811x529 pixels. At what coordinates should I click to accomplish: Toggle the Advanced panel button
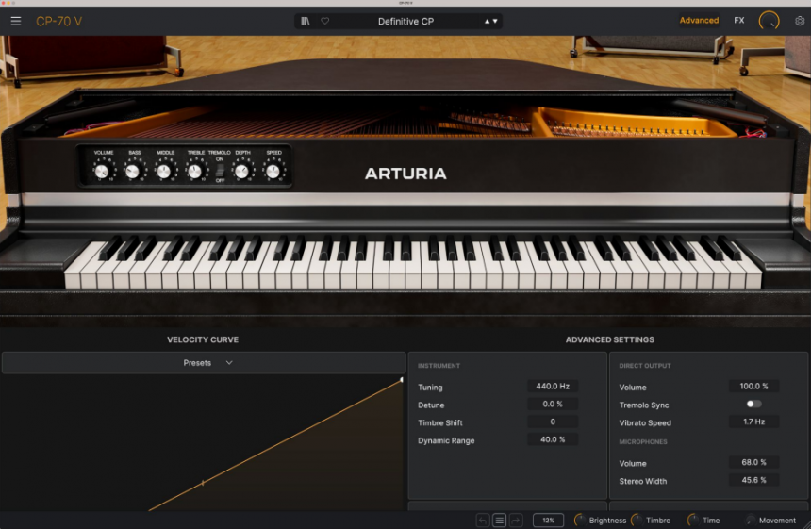point(699,20)
